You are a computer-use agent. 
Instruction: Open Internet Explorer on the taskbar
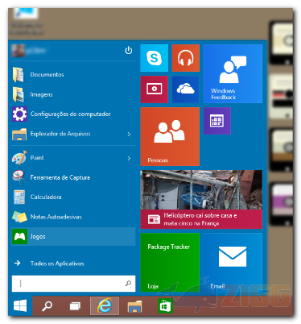[105, 305]
